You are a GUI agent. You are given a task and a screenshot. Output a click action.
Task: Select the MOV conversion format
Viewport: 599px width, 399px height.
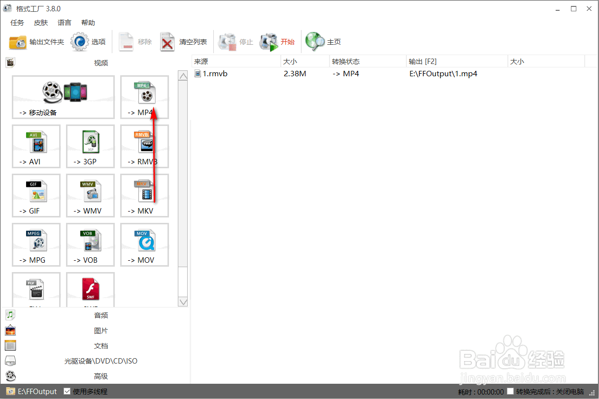[144, 245]
